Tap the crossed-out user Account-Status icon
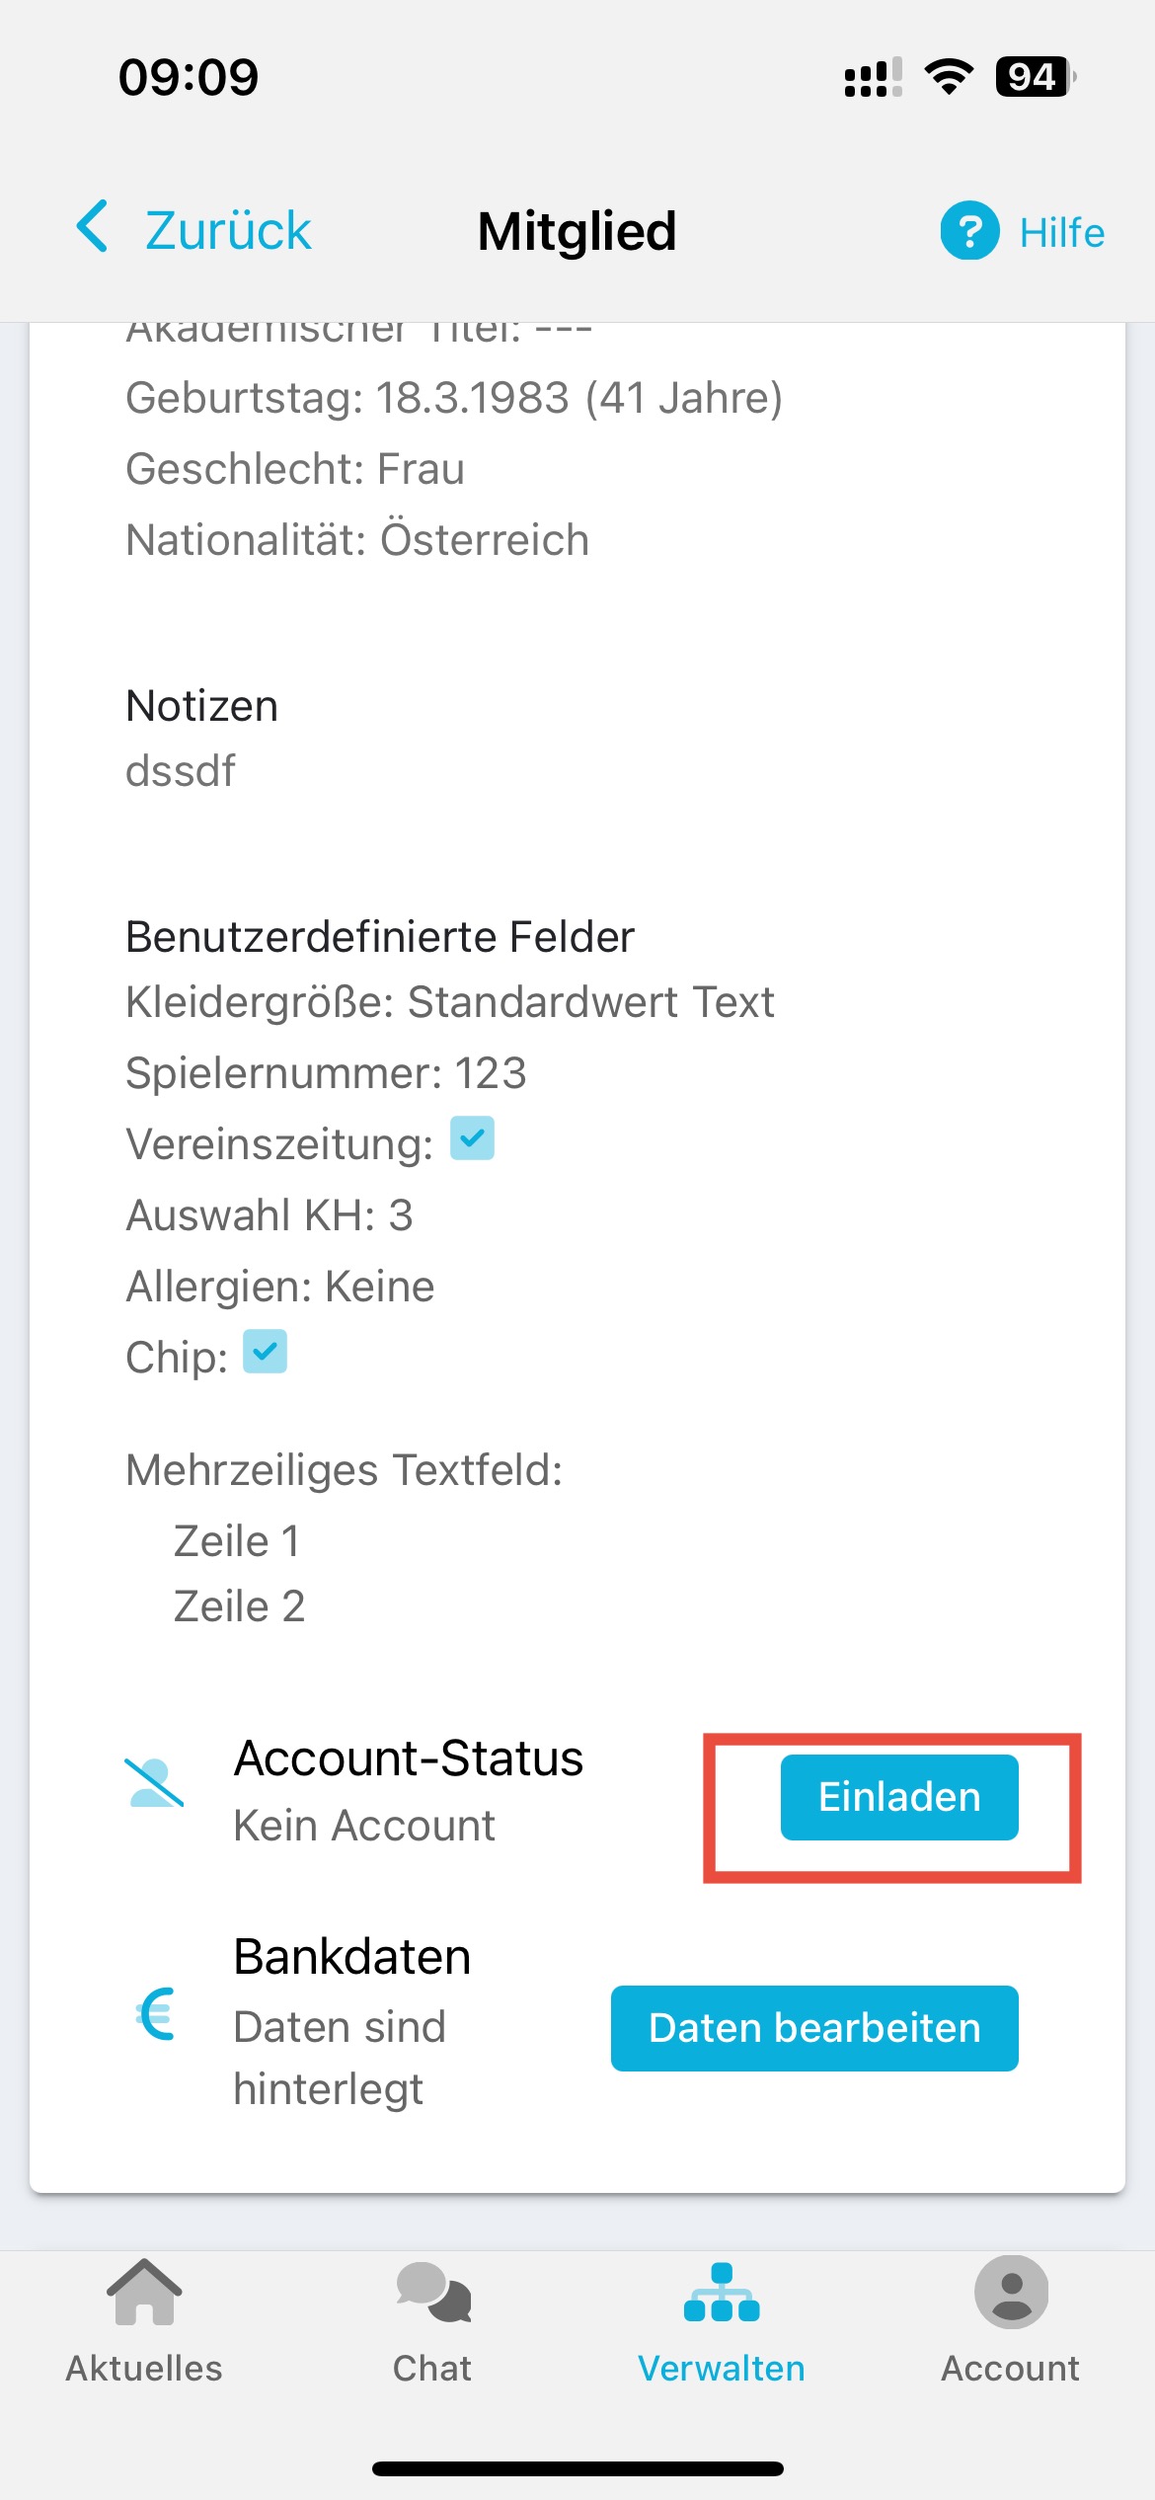 pyautogui.click(x=155, y=1783)
